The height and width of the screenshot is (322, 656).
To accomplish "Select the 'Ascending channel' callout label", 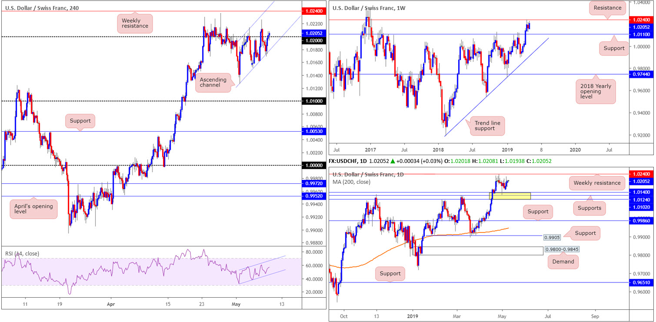I will (213, 83).
